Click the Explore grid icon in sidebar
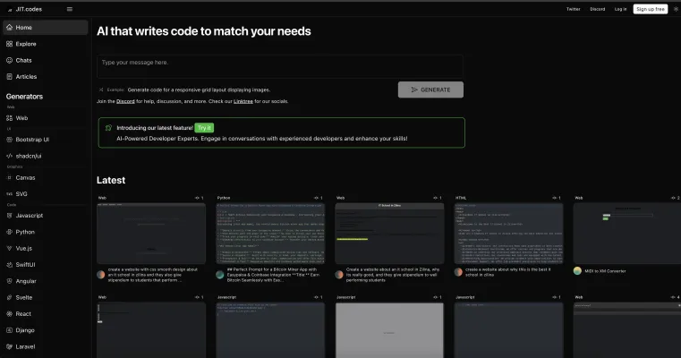Viewport: 681px width, 358px height. point(9,44)
